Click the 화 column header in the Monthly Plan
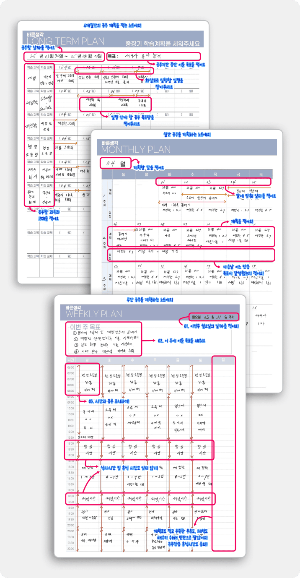This screenshot has height=578, width=300. [169, 174]
